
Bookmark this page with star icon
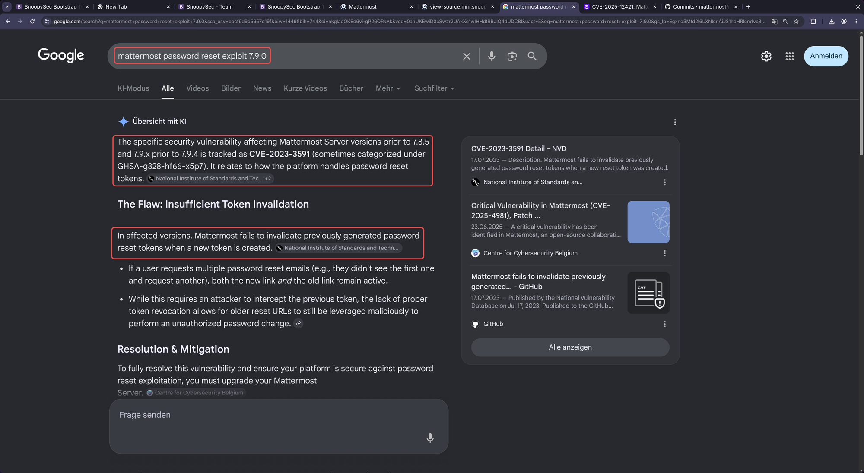pos(796,21)
